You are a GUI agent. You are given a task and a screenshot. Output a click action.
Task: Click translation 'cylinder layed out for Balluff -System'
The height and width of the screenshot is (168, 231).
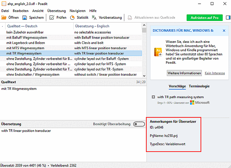(x=102, y=59)
